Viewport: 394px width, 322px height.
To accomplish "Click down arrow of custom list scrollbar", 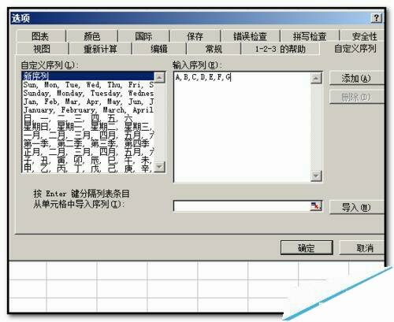I will tap(159, 167).
